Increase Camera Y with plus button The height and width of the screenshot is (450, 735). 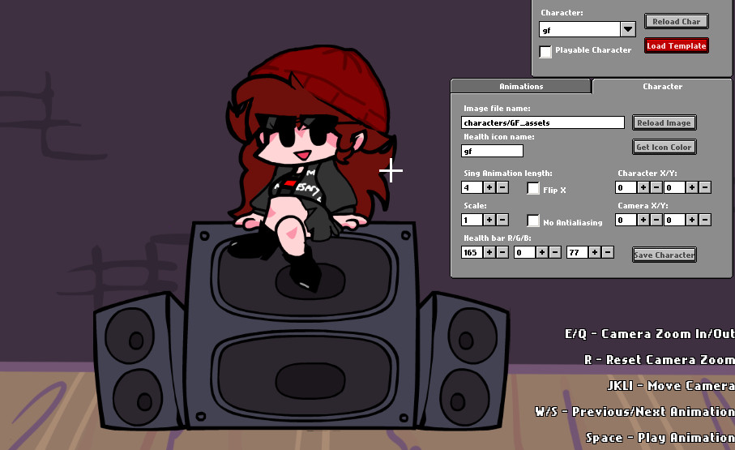click(692, 220)
